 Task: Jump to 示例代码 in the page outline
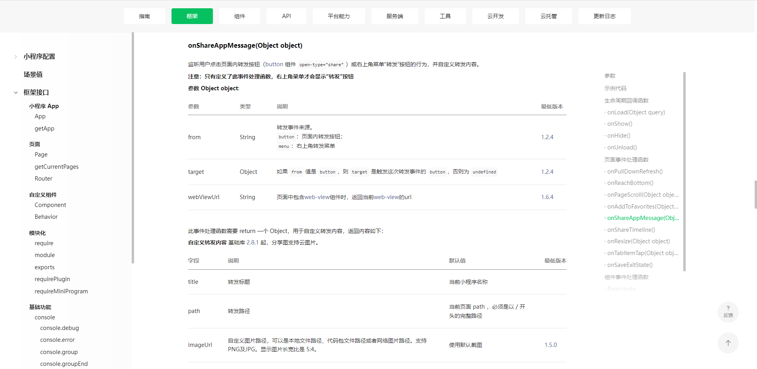coord(615,88)
